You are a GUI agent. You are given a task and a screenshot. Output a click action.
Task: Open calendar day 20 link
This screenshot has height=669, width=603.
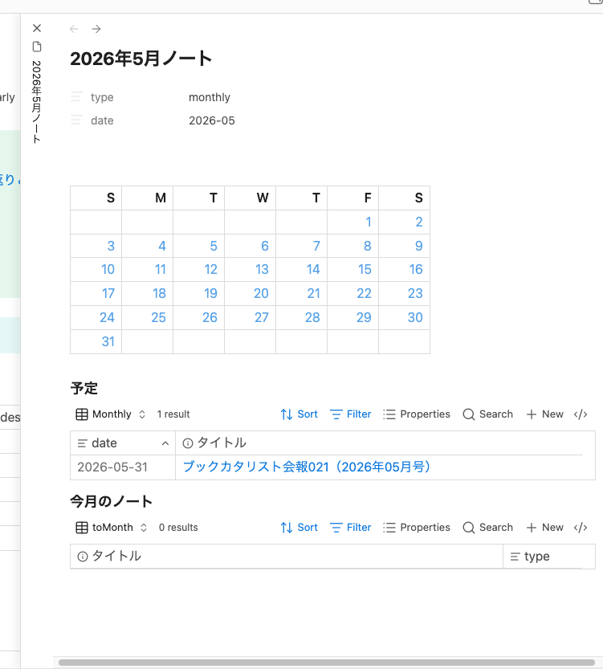(x=262, y=294)
